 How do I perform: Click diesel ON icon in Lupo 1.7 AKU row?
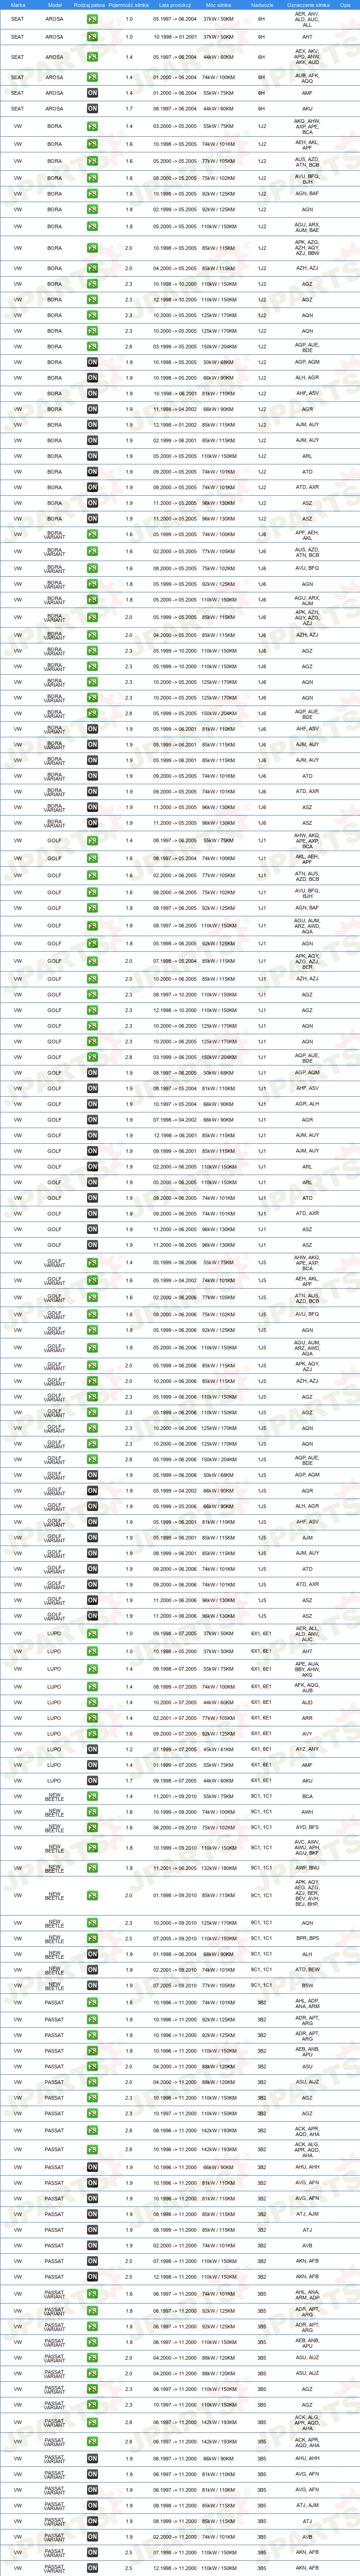[x=92, y=1781]
